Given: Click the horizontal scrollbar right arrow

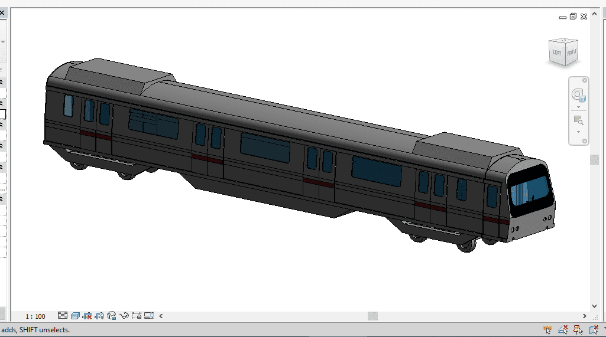Looking at the screenshot, I should click(x=585, y=316).
